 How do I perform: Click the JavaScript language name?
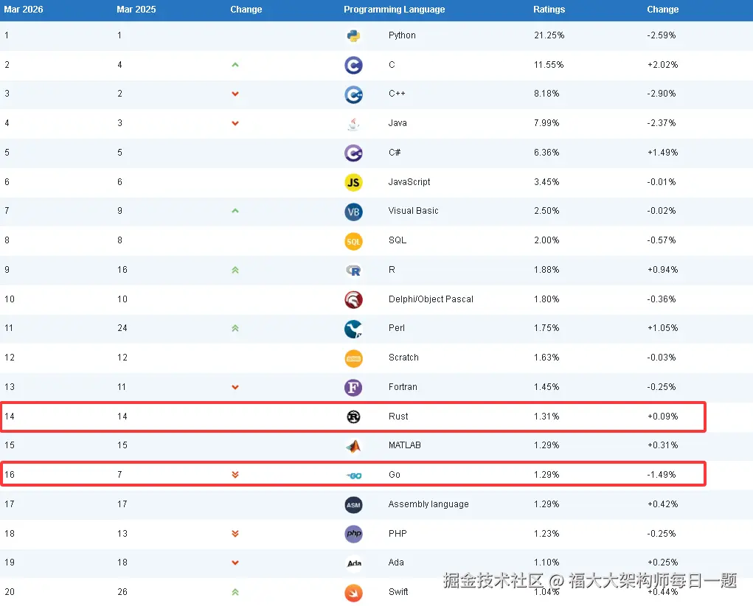[x=409, y=182]
